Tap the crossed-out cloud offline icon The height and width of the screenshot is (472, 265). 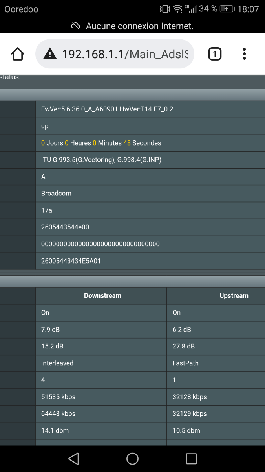click(x=75, y=26)
